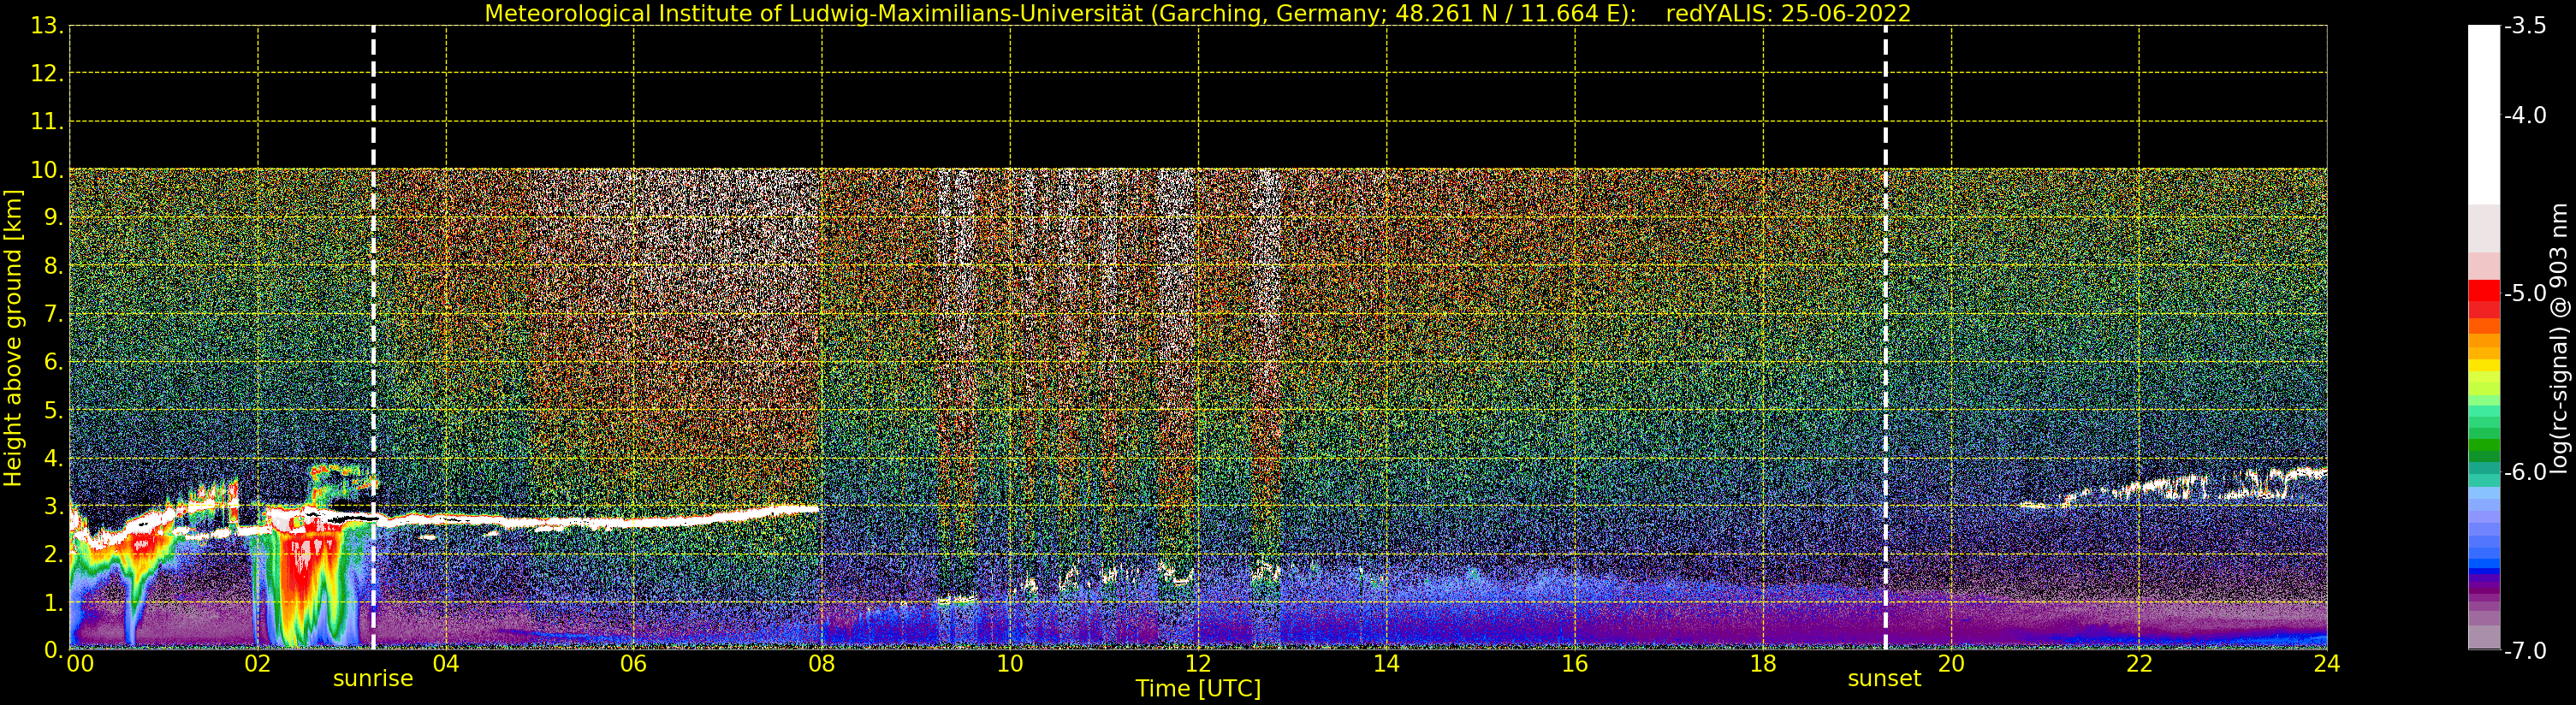Click the '06' time axis tick label
2576x705 pixels.
(x=634, y=664)
